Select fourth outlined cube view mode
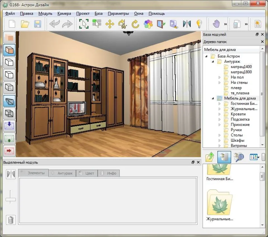 click(x=9, y=87)
